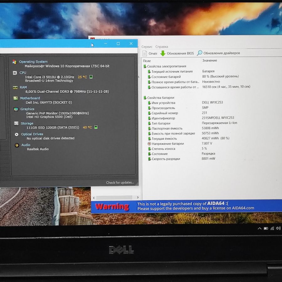Open the Сервис menu in AIDA64
The height and width of the screenshot is (282, 282).
[x=147, y=47]
